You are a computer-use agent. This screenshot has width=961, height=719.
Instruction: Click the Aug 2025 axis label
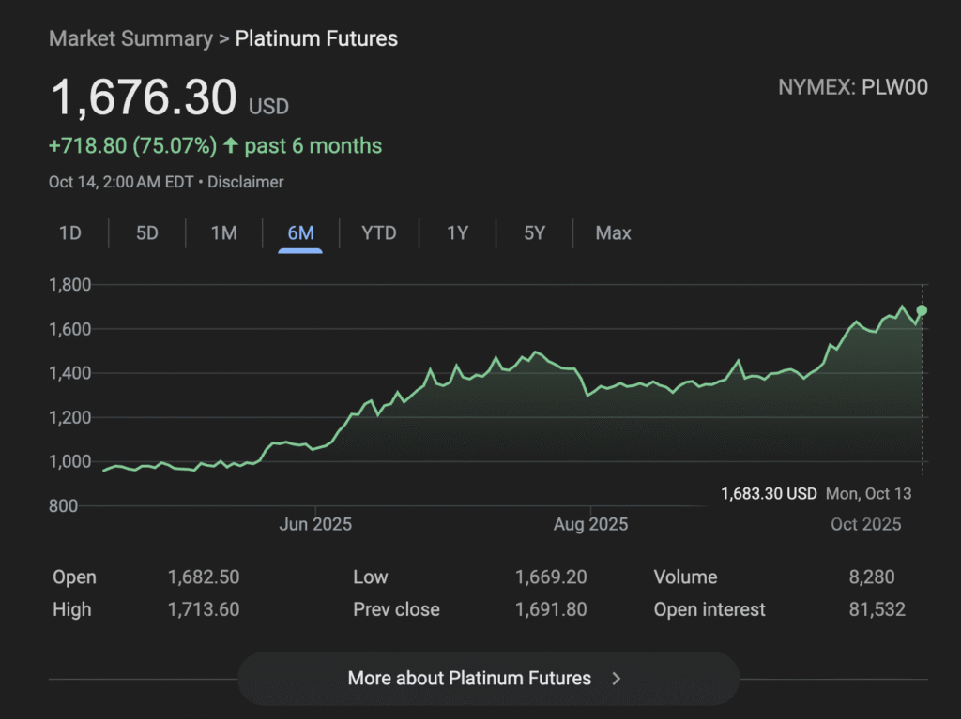pos(590,524)
